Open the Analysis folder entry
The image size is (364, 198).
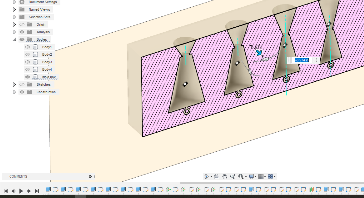point(43,32)
